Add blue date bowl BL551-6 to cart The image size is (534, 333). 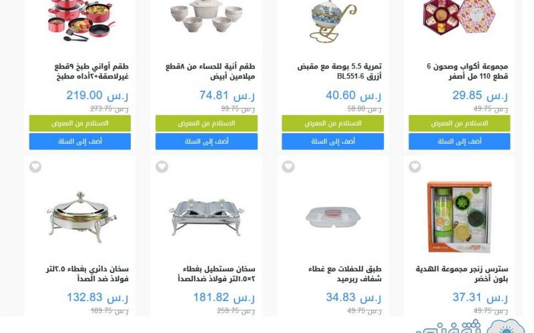tap(332, 141)
